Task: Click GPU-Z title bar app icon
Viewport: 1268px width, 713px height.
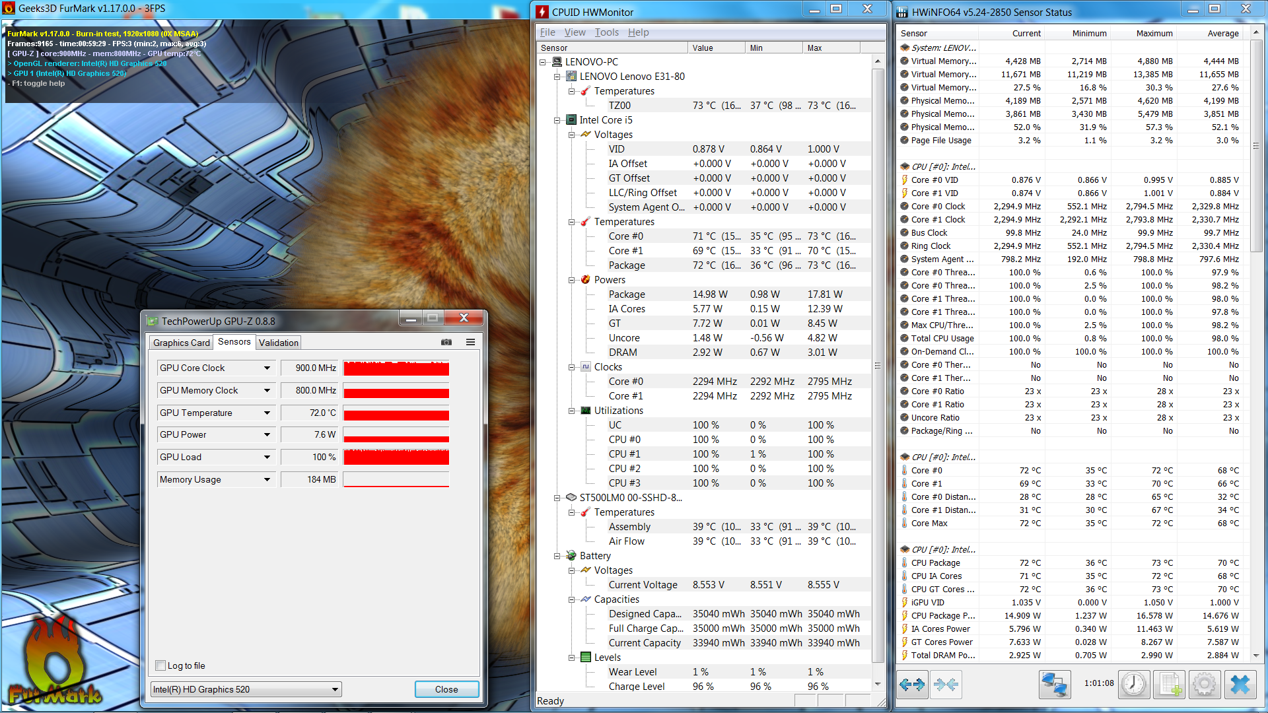Action: point(153,321)
